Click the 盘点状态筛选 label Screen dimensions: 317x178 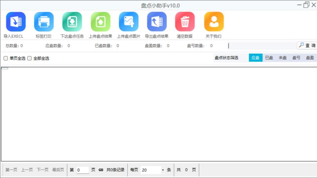pyautogui.click(x=226, y=58)
